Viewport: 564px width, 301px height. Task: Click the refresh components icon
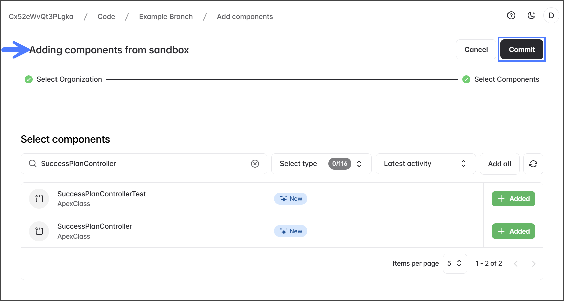(x=533, y=164)
